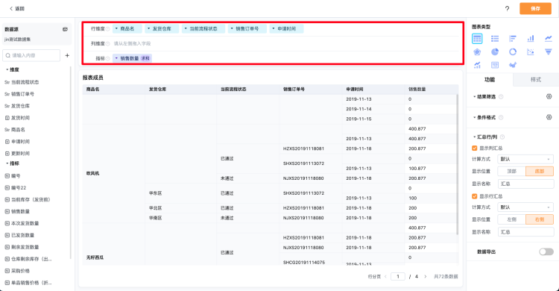Switch to the 样式 tab

pos(535,80)
